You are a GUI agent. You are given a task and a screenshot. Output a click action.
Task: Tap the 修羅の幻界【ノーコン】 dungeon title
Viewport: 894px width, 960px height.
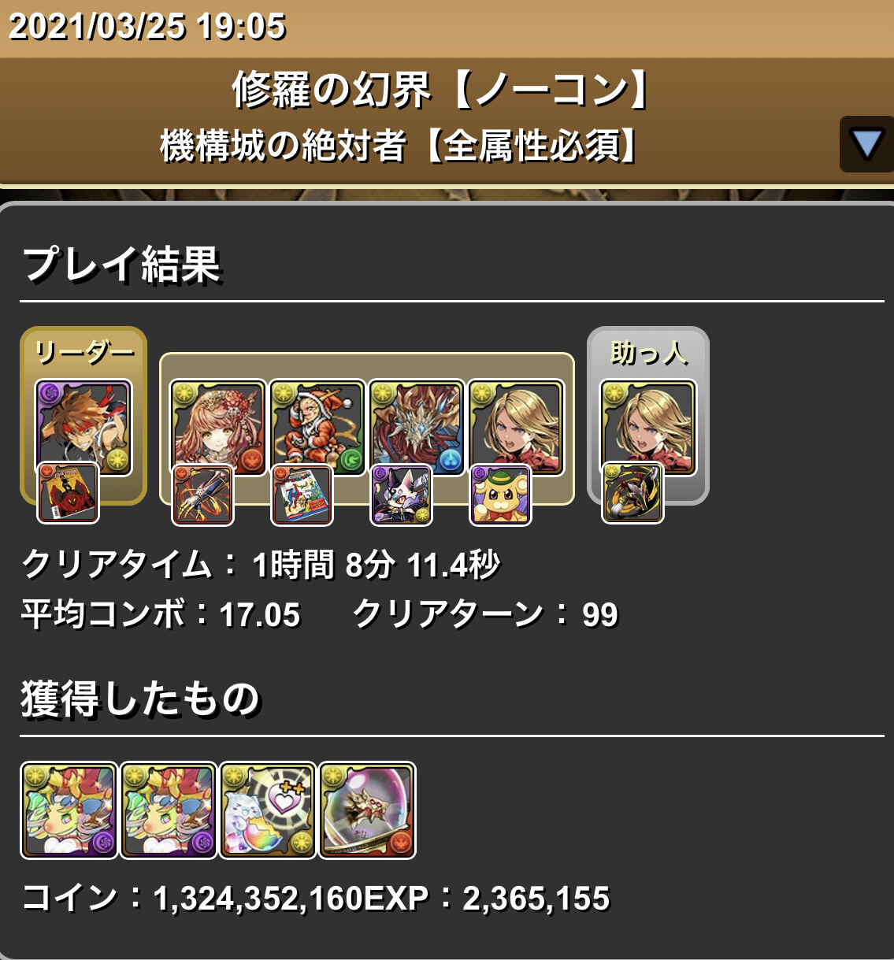440,89
